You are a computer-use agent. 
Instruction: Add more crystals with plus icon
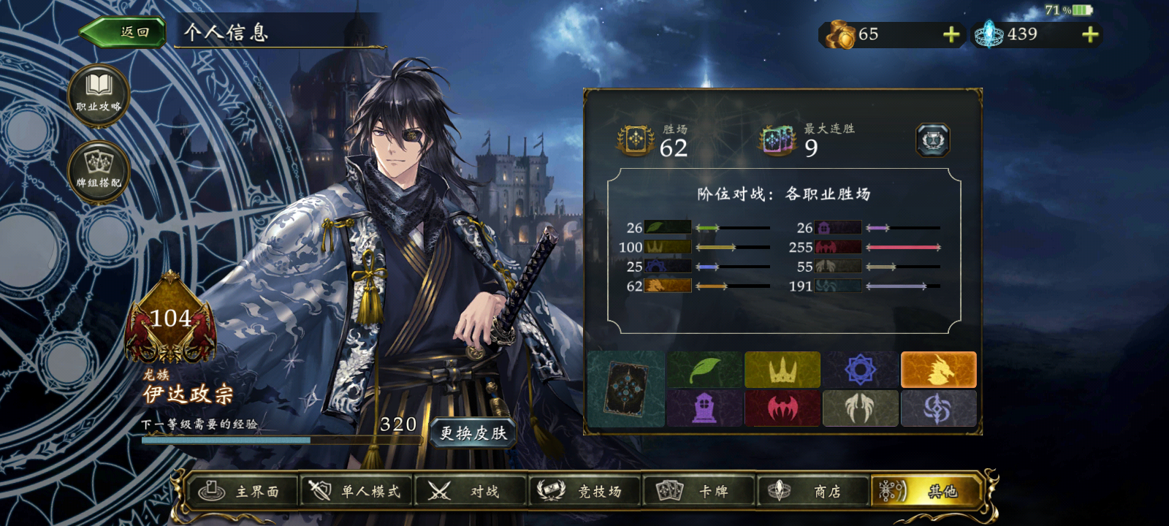[1090, 34]
